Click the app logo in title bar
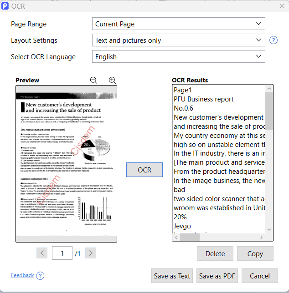 coord(5,6)
